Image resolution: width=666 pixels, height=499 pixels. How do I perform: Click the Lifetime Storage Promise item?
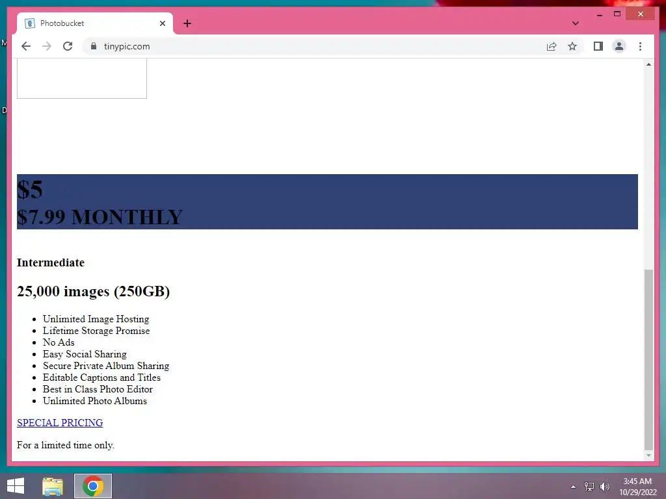[x=96, y=331]
